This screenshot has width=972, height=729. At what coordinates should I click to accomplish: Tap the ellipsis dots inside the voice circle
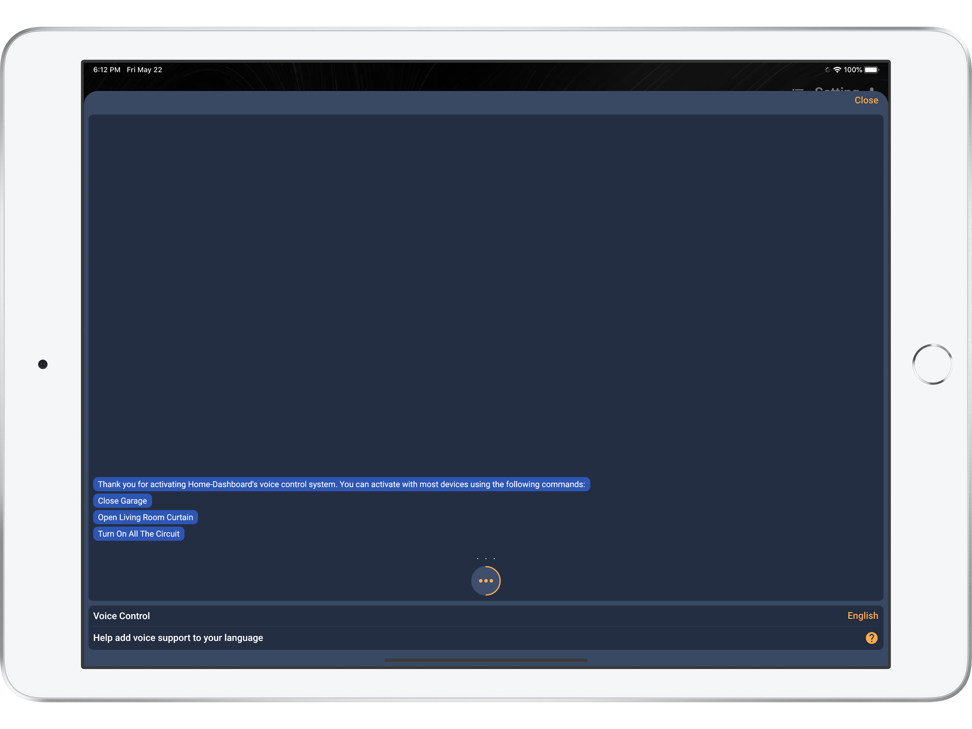pyautogui.click(x=486, y=580)
